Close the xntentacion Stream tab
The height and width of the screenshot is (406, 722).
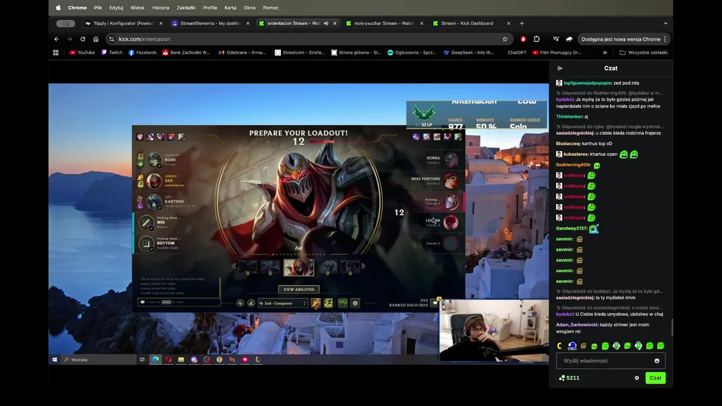335,23
